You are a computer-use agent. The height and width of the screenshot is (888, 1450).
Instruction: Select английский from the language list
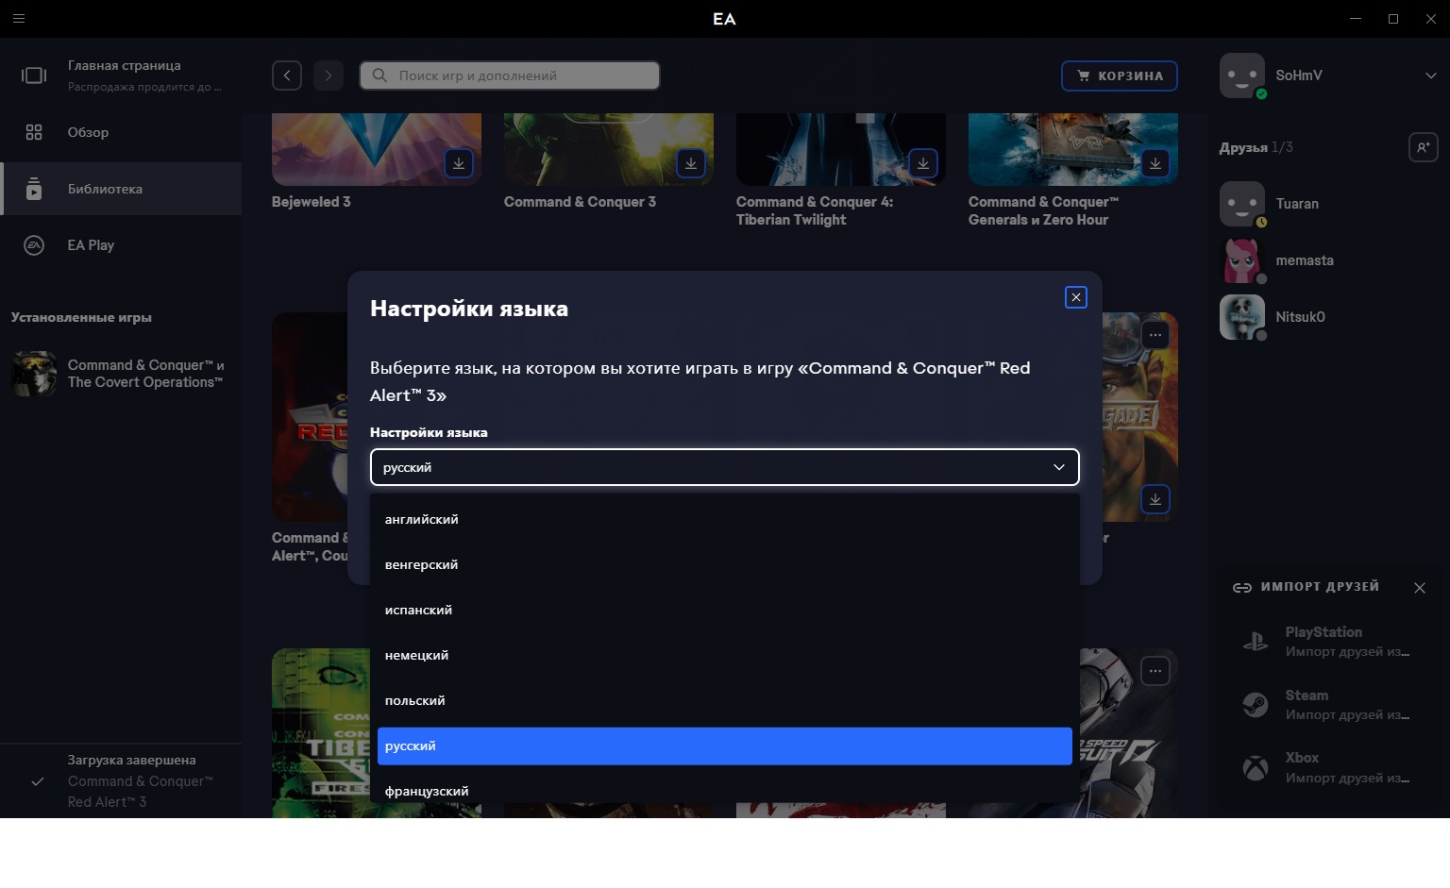[725, 520]
